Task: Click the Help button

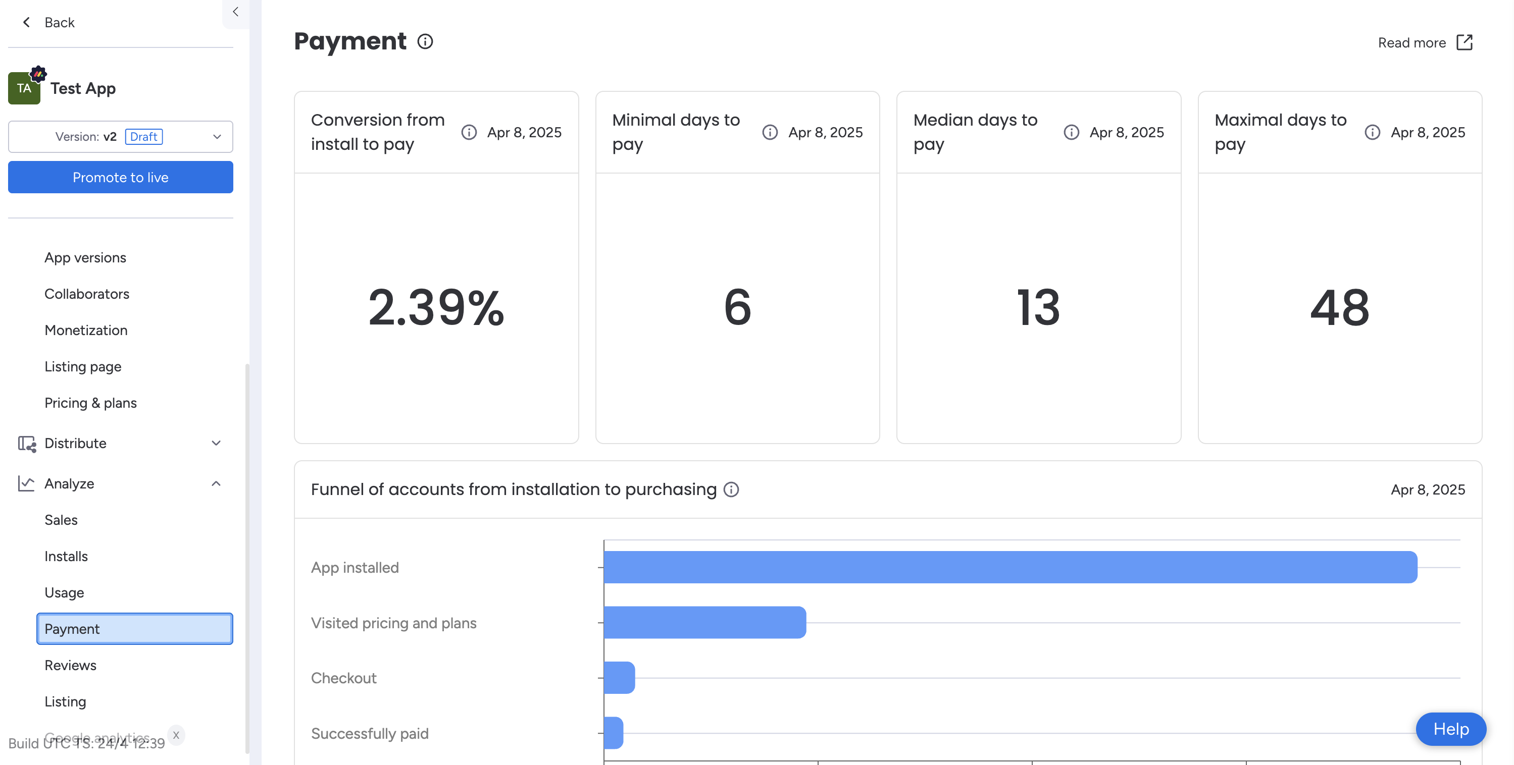Action: point(1450,729)
